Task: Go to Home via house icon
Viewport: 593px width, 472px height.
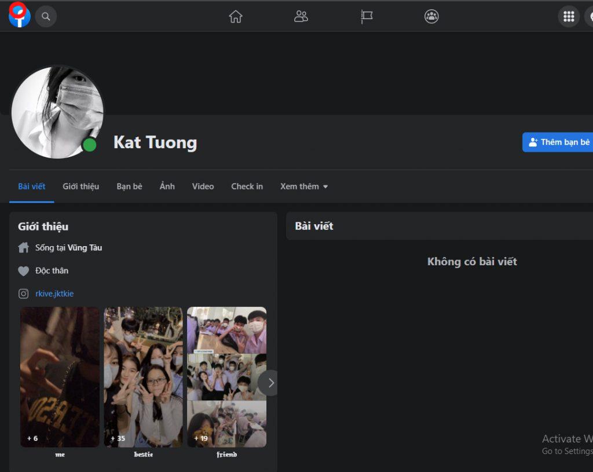Action: pos(235,16)
